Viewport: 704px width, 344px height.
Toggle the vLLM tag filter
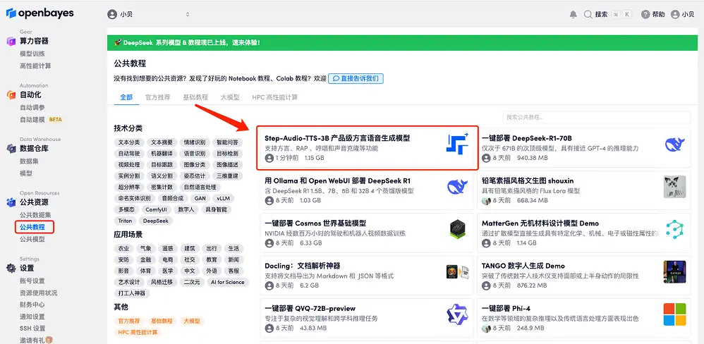[x=223, y=198]
